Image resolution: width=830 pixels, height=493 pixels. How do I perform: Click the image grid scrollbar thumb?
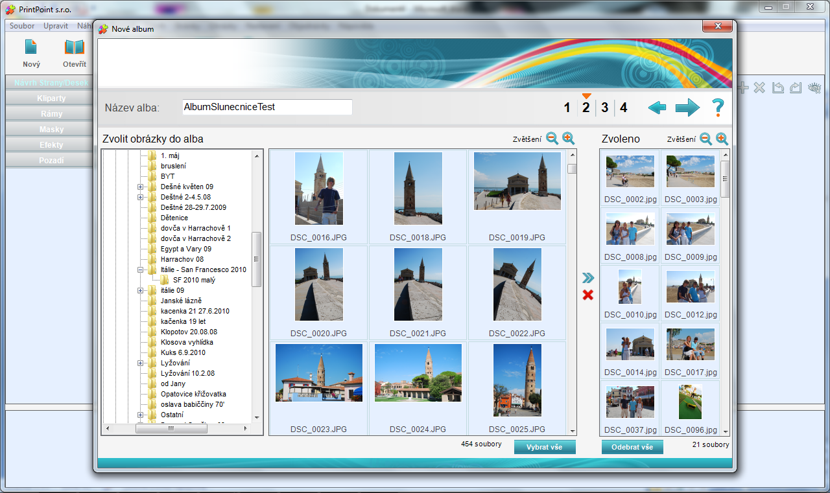572,168
